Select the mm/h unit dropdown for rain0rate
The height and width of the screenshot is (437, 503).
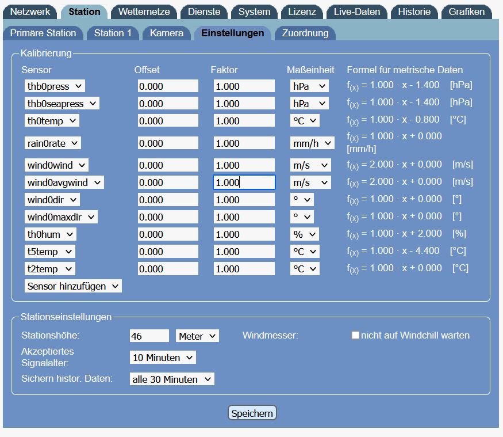pyautogui.click(x=312, y=143)
